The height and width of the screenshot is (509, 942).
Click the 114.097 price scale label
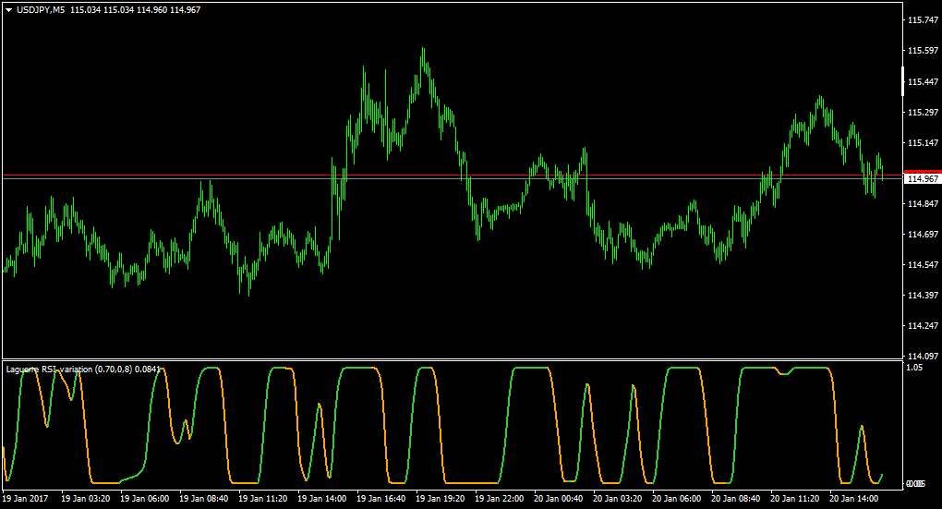tap(923, 357)
